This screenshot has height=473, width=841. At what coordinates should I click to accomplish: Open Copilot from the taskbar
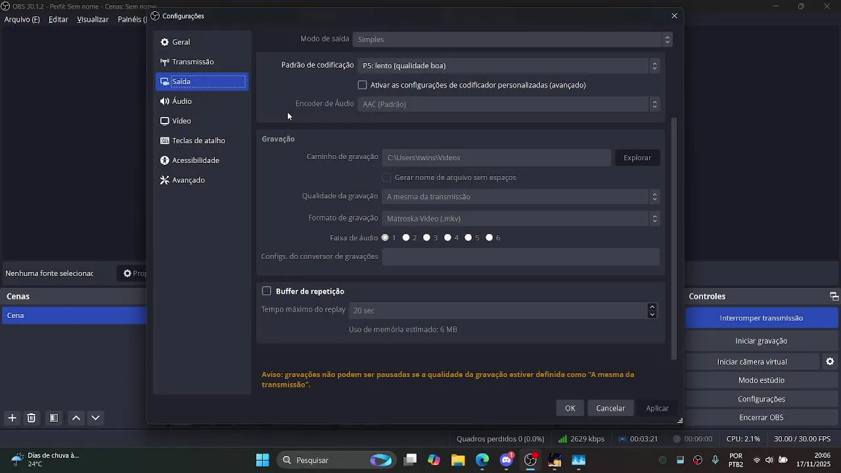coord(434,460)
